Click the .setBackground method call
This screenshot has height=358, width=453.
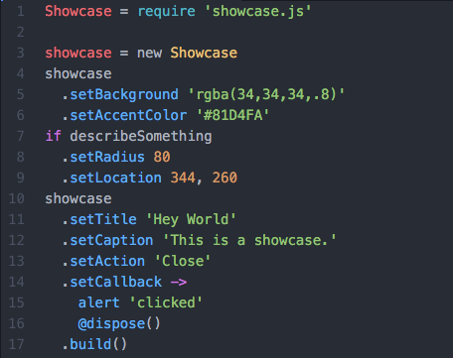tap(120, 94)
